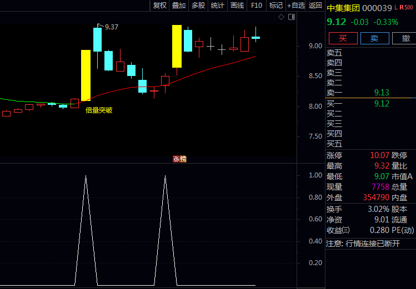Click the 倍量突破 signal label

tap(99, 110)
